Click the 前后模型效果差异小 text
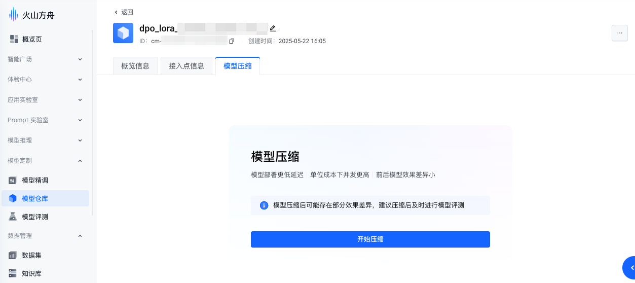Screen dimensions: 635x283 (x=405, y=175)
